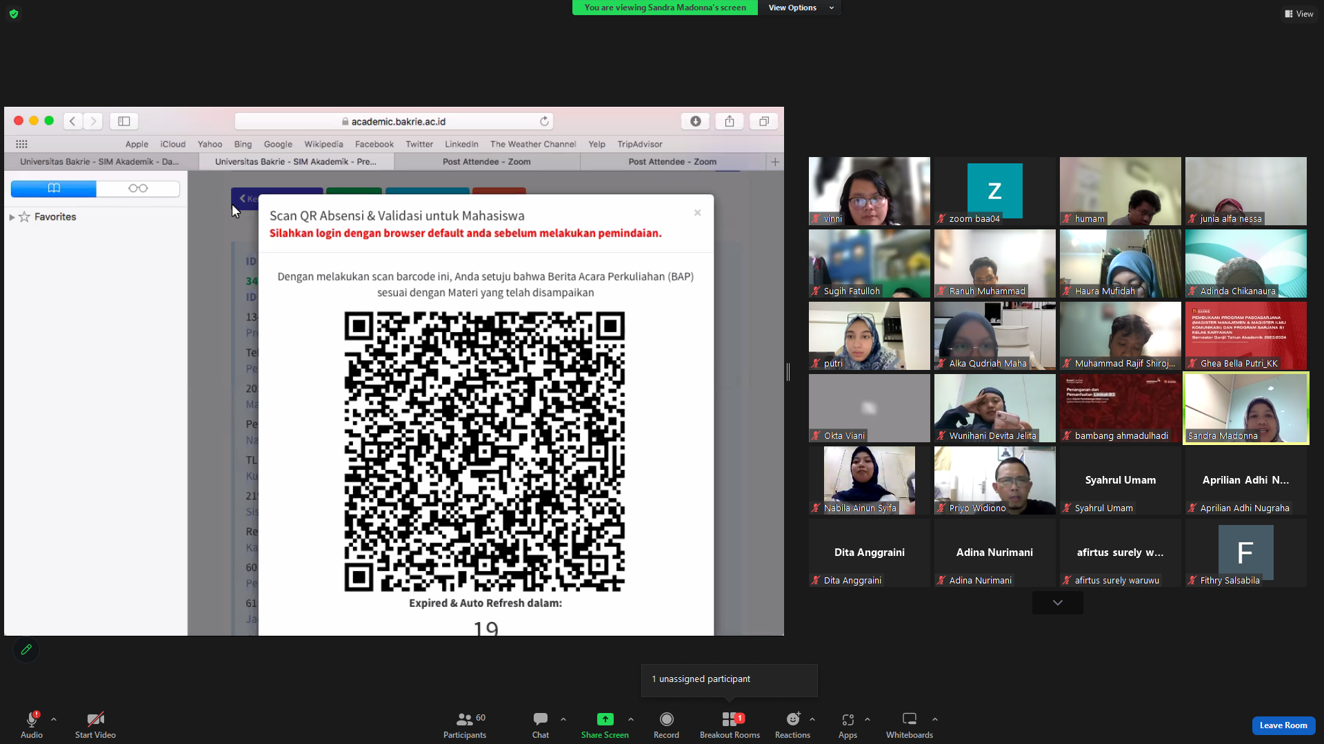Switch to the last Post Attendee - Zoom tab
This screenshot has width=1324, height=744.
point(673,162)
